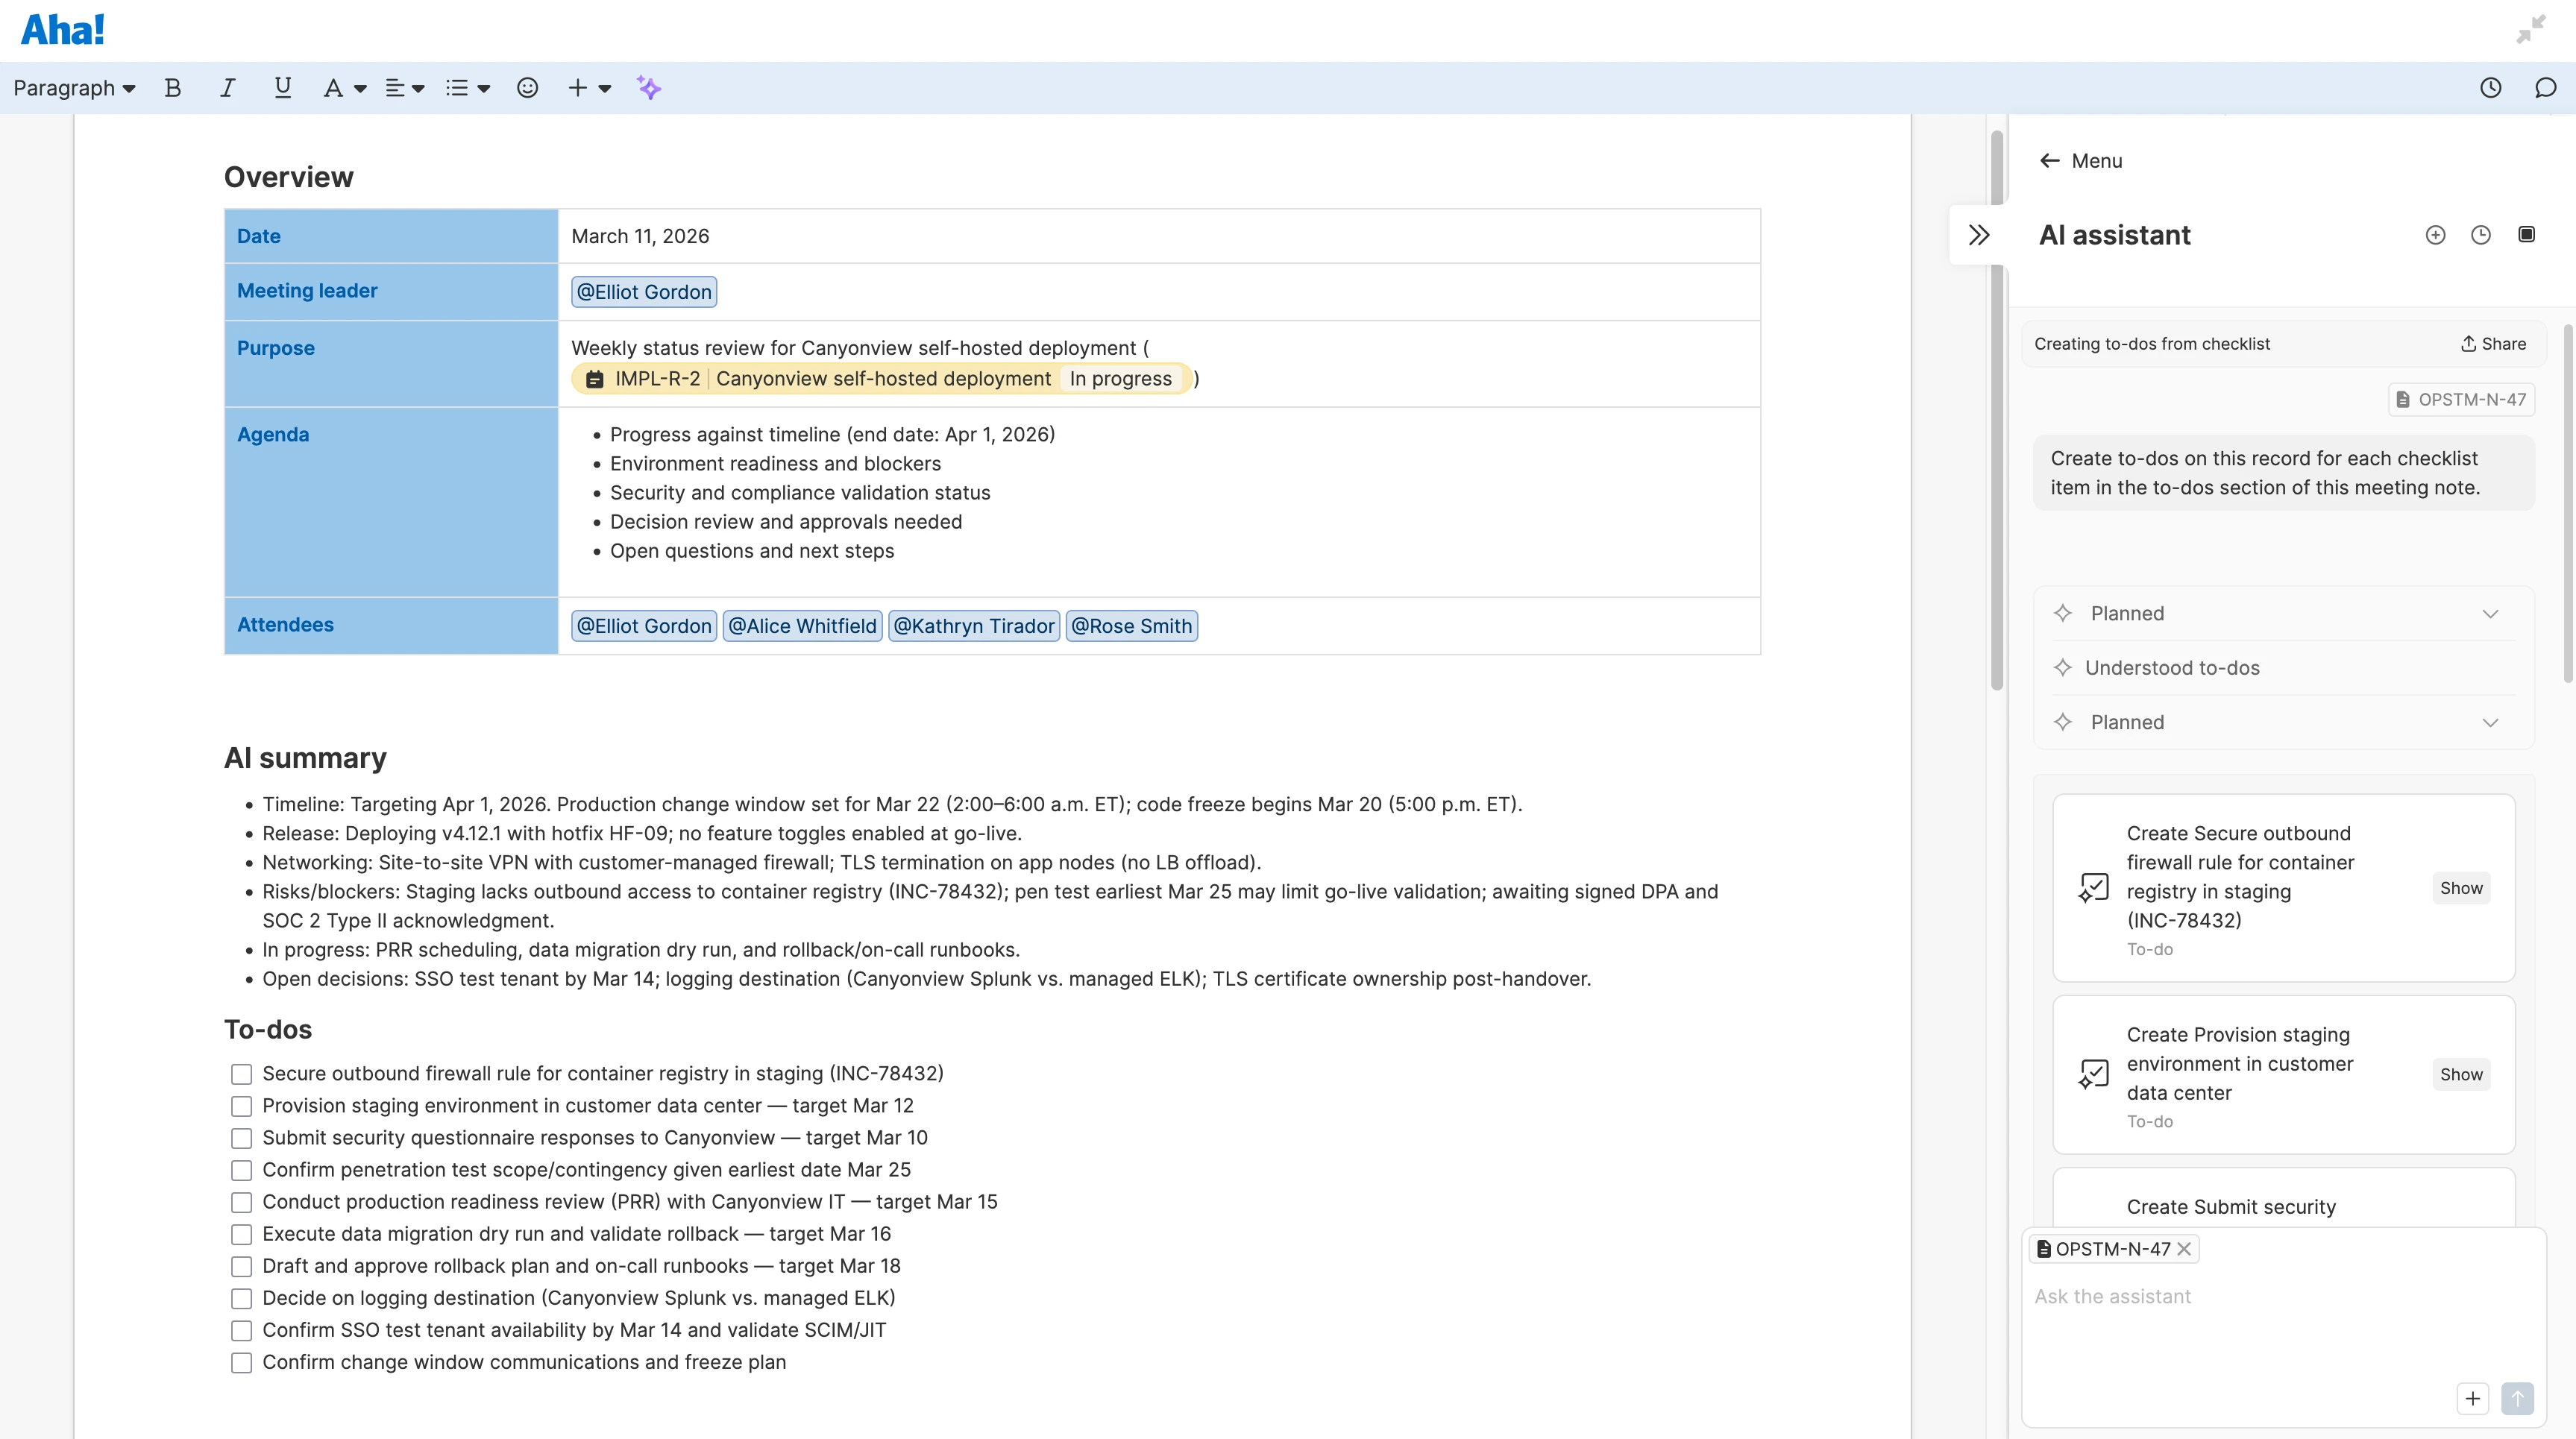Open AI assistant chat history clock icon
This screenshot has width=2576, height=1439.
2480,234
